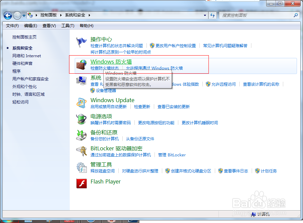Select 轻松访问 in sidebar
303x223 pixels.
(20, 102)
